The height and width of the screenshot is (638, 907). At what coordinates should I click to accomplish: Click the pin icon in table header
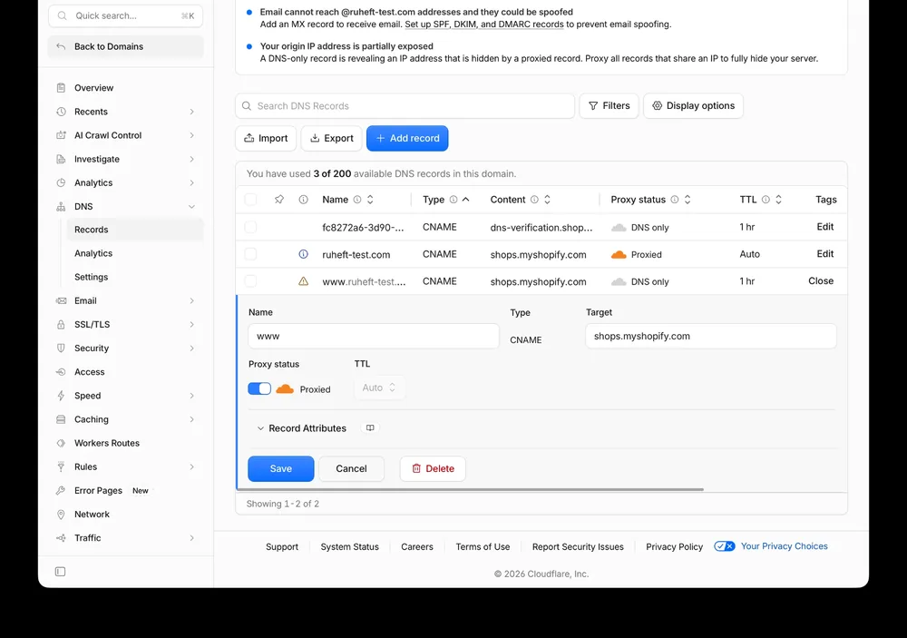[x=279, y=200]
